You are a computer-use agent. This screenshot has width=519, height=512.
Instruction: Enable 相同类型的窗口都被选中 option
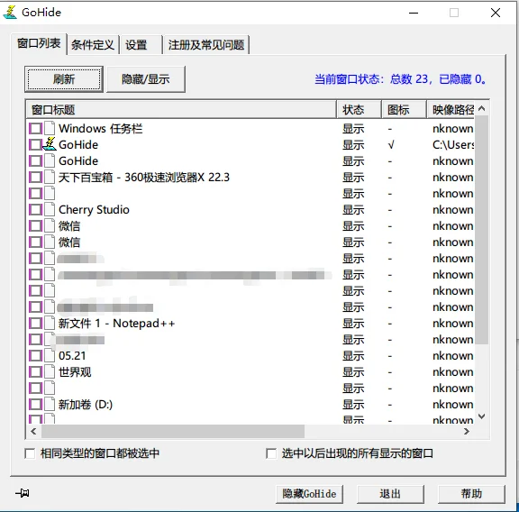pos(30,453)
